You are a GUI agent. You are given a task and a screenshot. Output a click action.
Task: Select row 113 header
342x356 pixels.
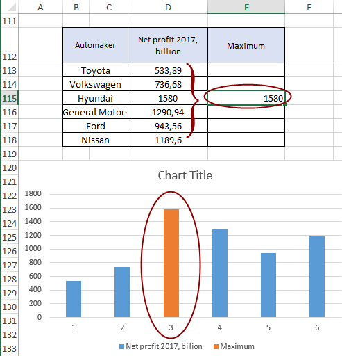tap(9, 70)
